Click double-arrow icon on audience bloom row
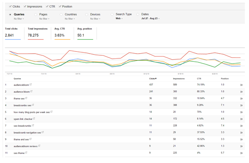This screenshot has width=249, height=163. pos(241,92)
